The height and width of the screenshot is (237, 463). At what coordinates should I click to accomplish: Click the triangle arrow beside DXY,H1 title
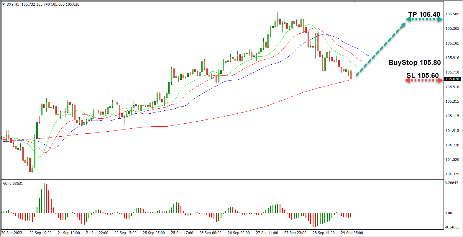click(4, 4)
